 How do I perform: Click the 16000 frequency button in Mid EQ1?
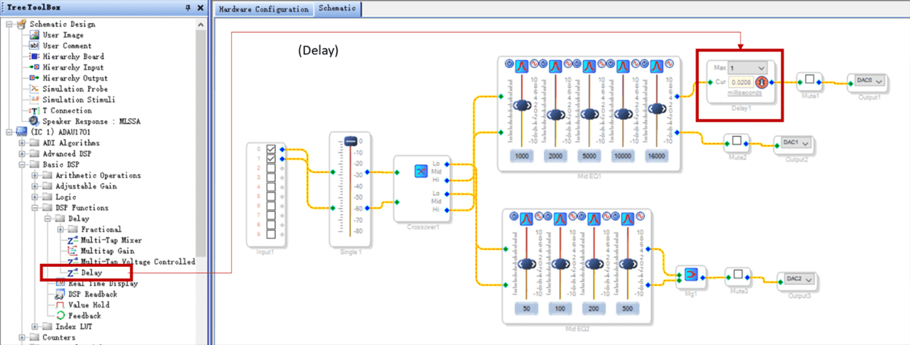[x=656, y=156]
